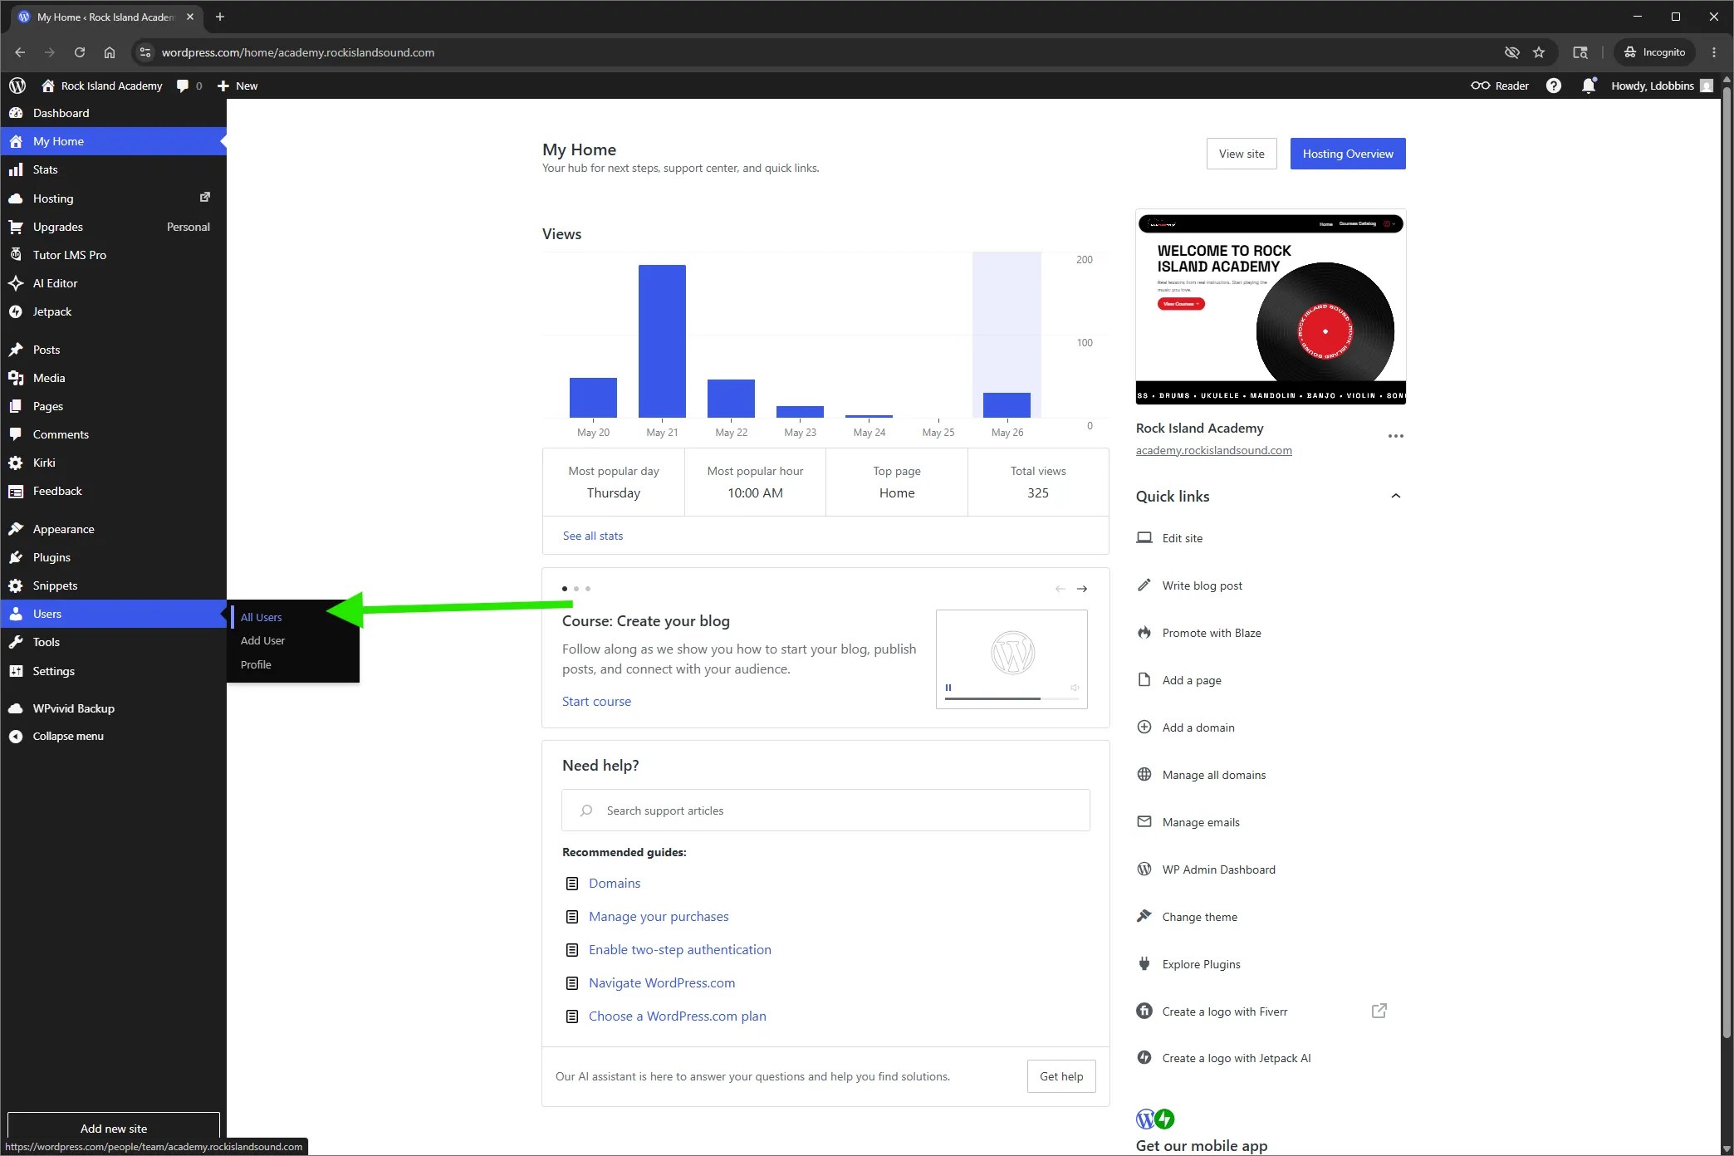Reload the page in the browser
The image size is (1734, 1156).
[80, 52]
